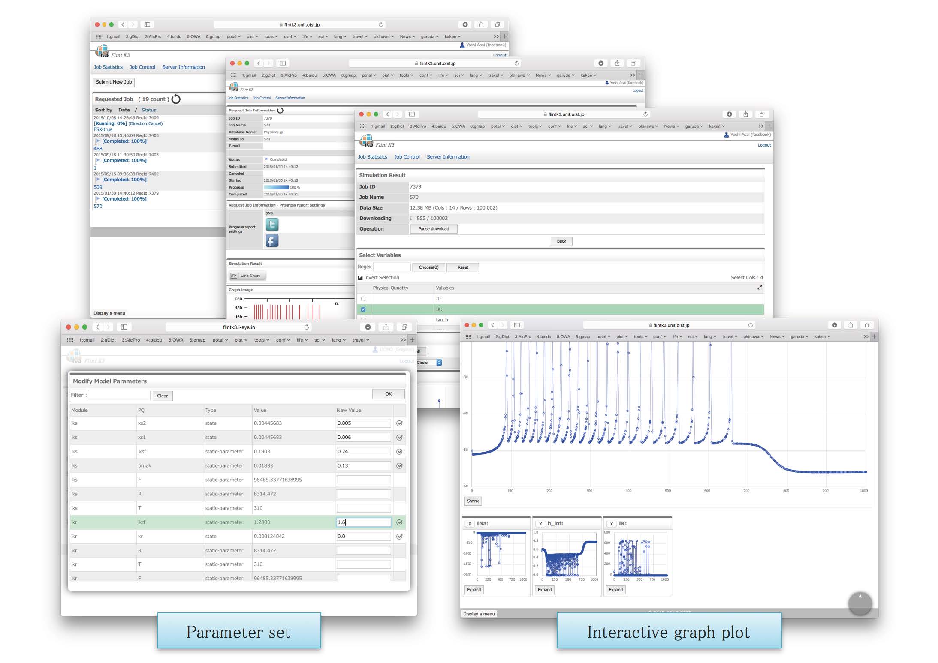Click the job Progress bar at 100%

click(x=276, y=187)
